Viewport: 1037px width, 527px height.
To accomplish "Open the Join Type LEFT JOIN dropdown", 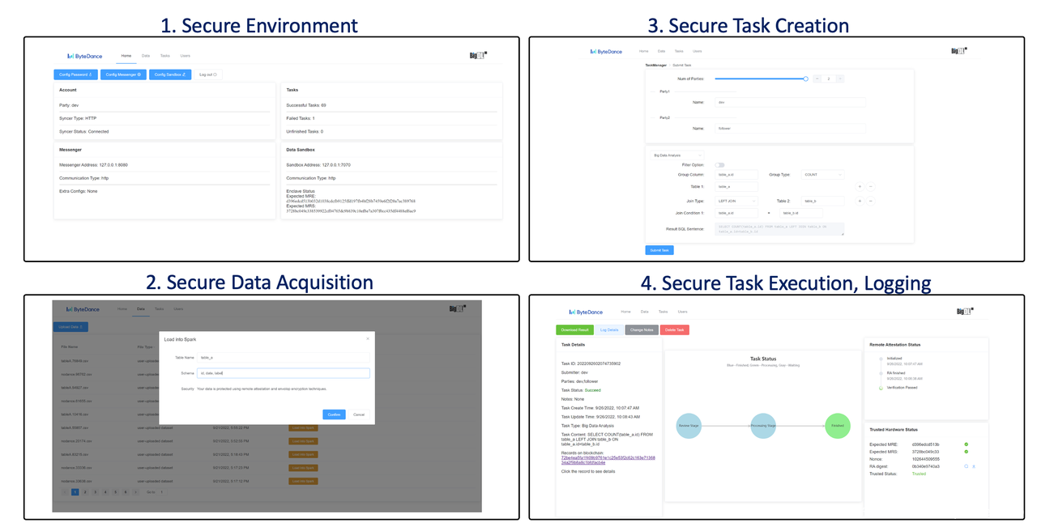I will point(736,200).
